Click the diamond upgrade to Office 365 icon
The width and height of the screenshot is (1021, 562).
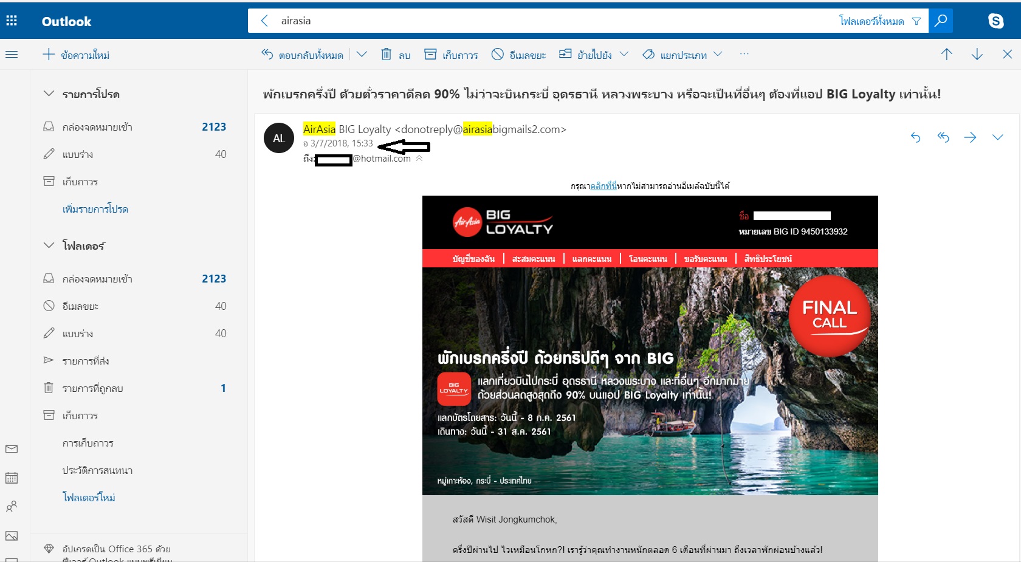tap(49, 549)
